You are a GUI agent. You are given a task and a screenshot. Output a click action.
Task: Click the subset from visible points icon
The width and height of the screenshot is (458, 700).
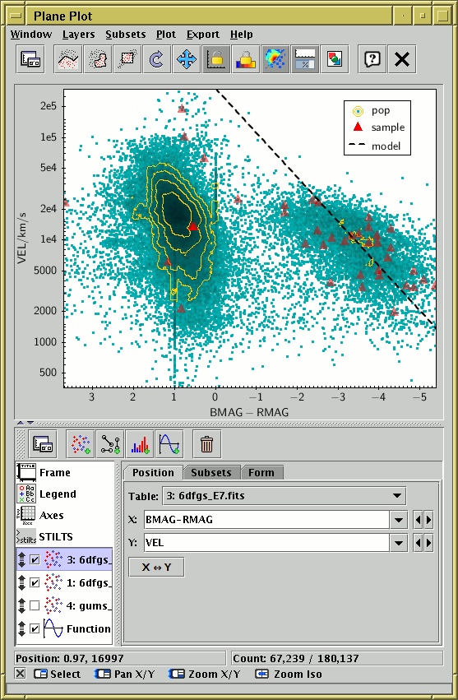click(127, 59)
